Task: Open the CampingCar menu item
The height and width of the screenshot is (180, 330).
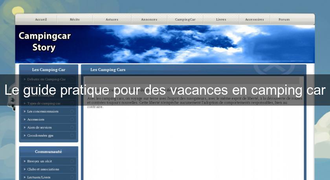Action: [x=185, y=20]
